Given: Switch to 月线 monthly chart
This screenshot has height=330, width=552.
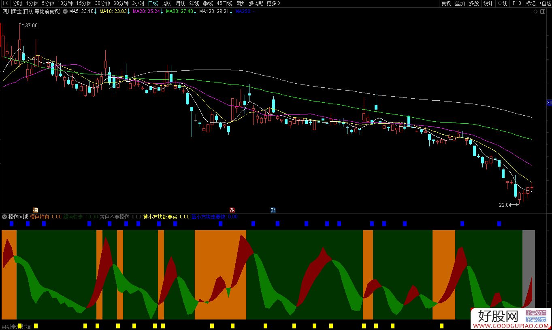Looking at the screenshot, I should (180, 3).
